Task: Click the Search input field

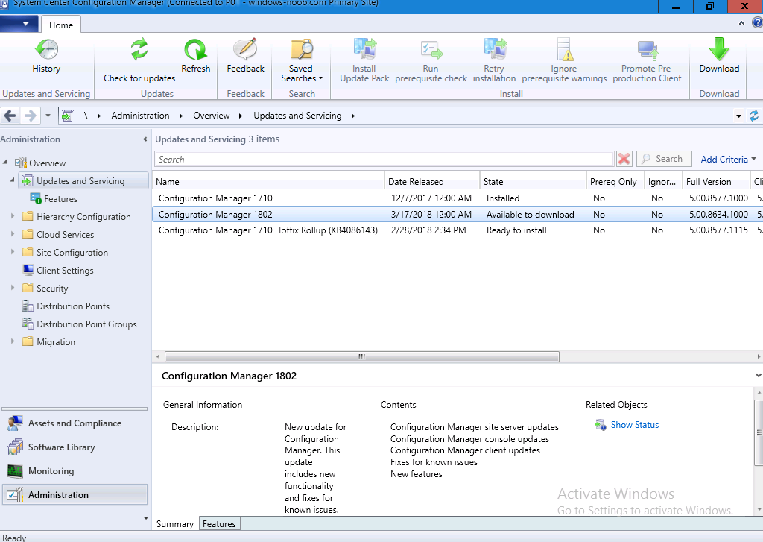Action: (x=384, y=160)
